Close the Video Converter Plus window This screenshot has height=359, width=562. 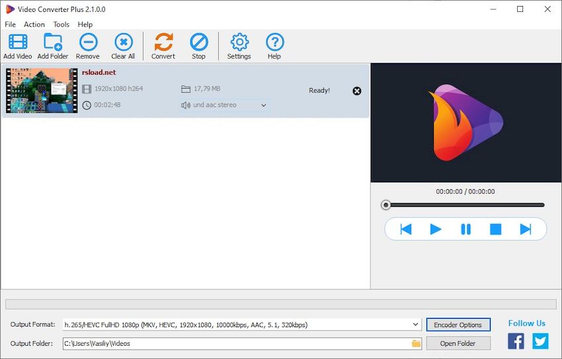[547, 9]
